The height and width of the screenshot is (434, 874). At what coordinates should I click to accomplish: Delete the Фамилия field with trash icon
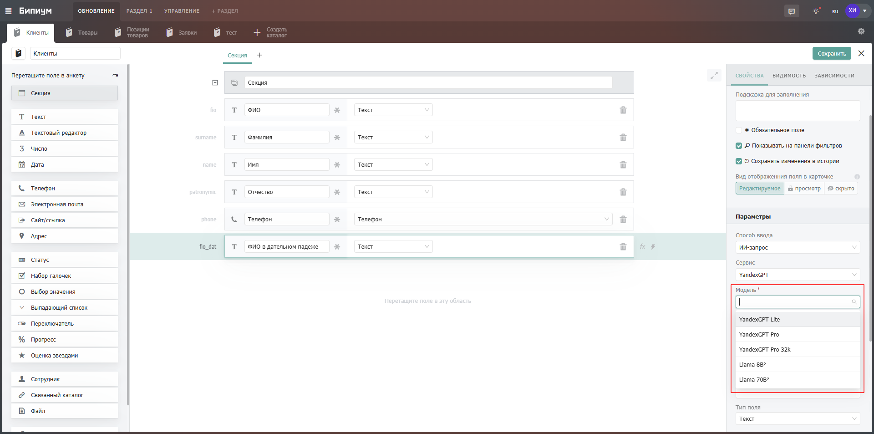pos(623,138)
